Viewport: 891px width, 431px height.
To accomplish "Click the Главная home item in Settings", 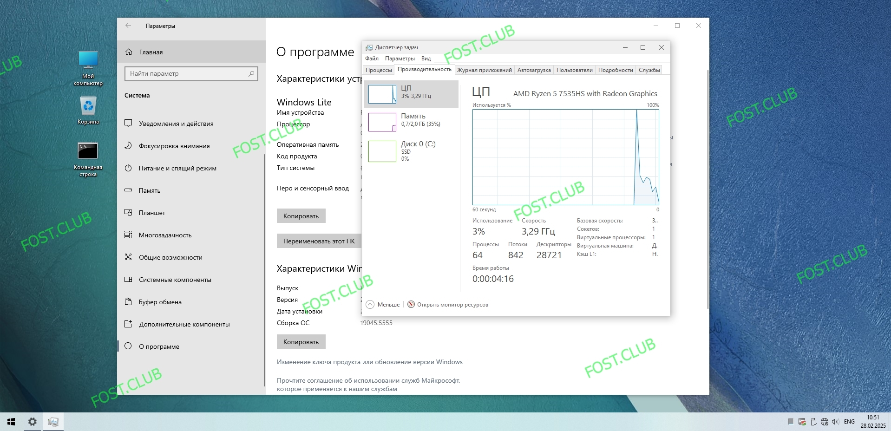I will pyautogui.click(x=191, y=52).
